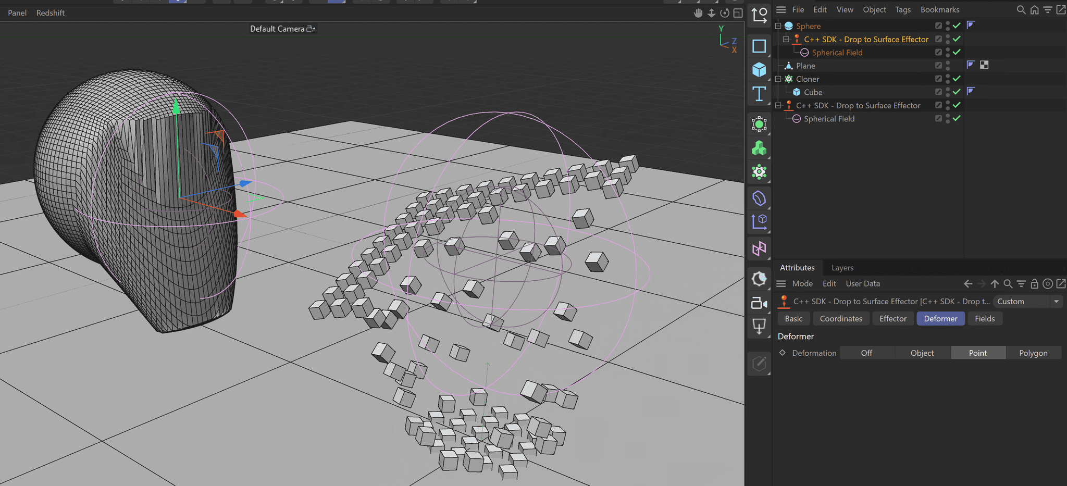This screenshot has height=486, width=1067.
Task: Open the Bookmarks menu
Action: pyautogui.click(x=940, y=10)
